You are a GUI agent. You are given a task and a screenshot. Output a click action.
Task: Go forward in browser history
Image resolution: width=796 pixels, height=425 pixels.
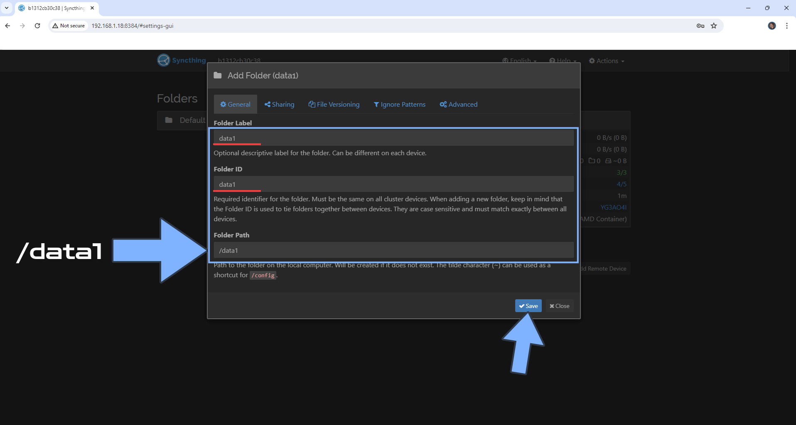point(22,26)
